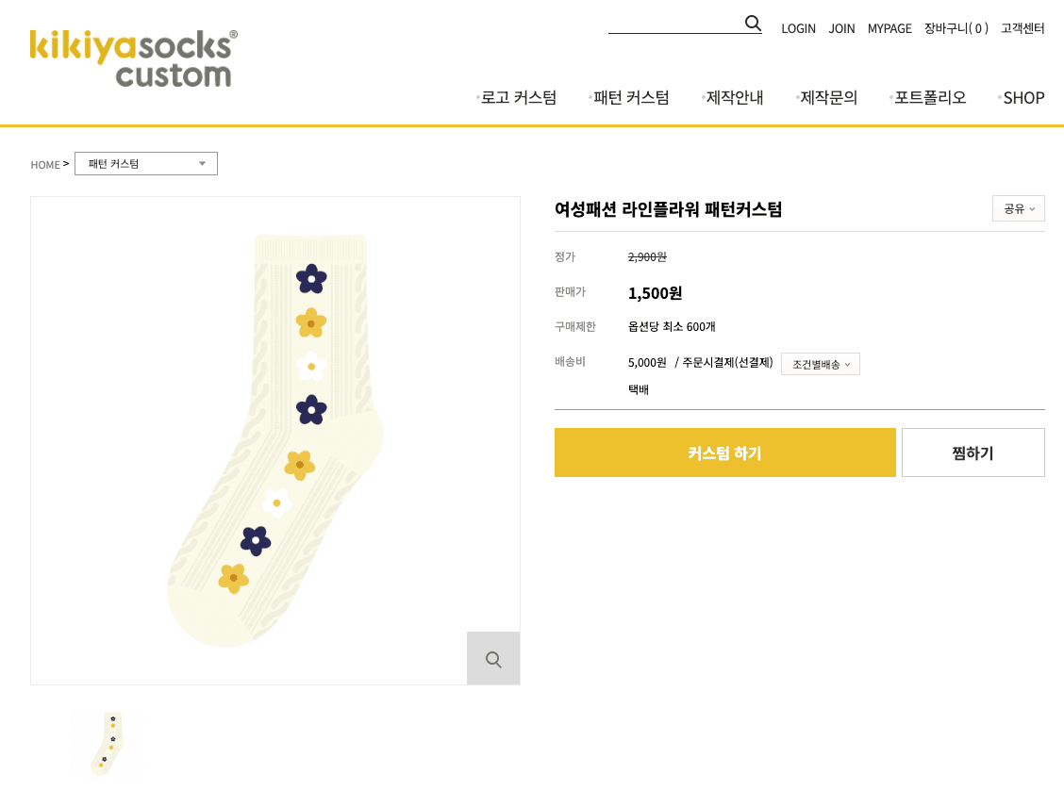The width and height of the screenshot is (1064, 790).
Task: Open the 제작문의 menu item
Action: 828,98
